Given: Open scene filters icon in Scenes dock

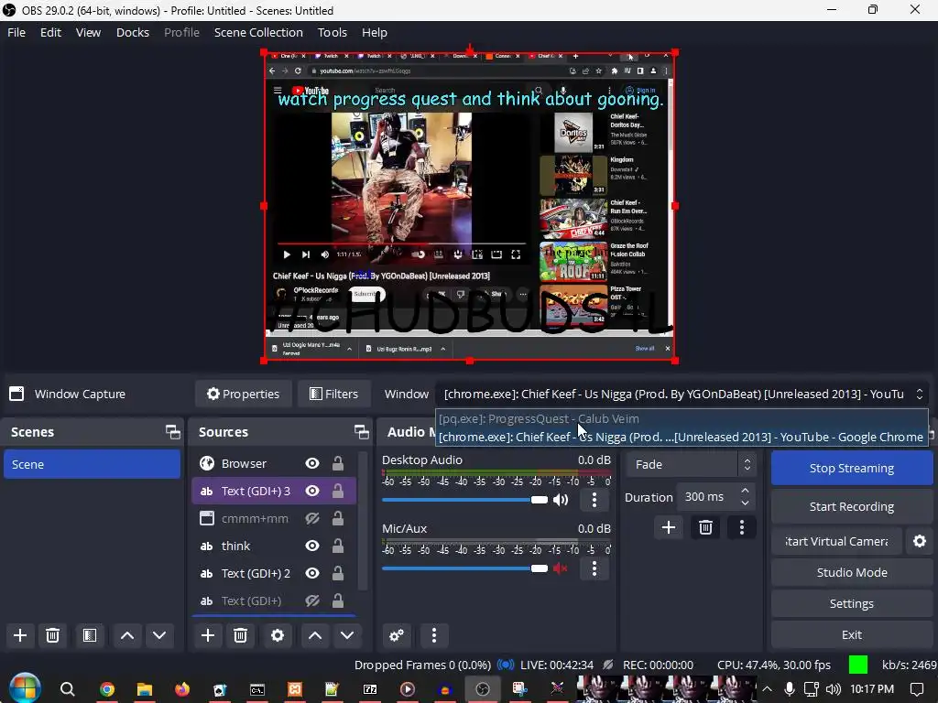Looking at the screenshot, I should point(90,635).
